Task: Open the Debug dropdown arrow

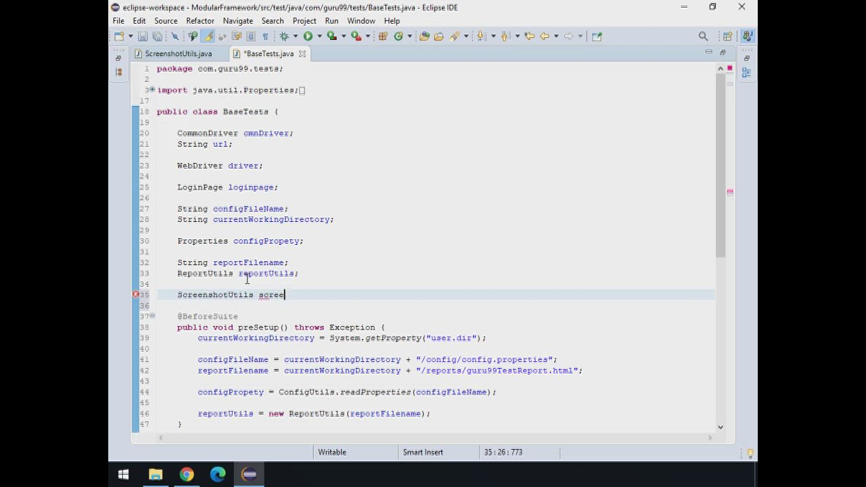Action: pyautogui.click(x=295, y=37)
